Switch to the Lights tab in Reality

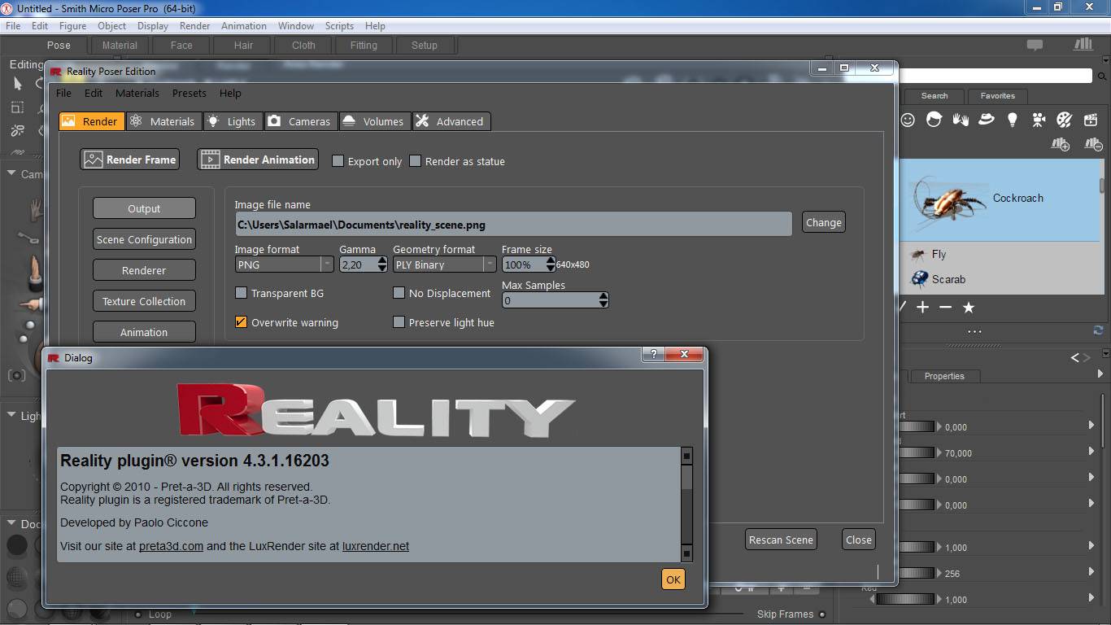coord(232,121)
